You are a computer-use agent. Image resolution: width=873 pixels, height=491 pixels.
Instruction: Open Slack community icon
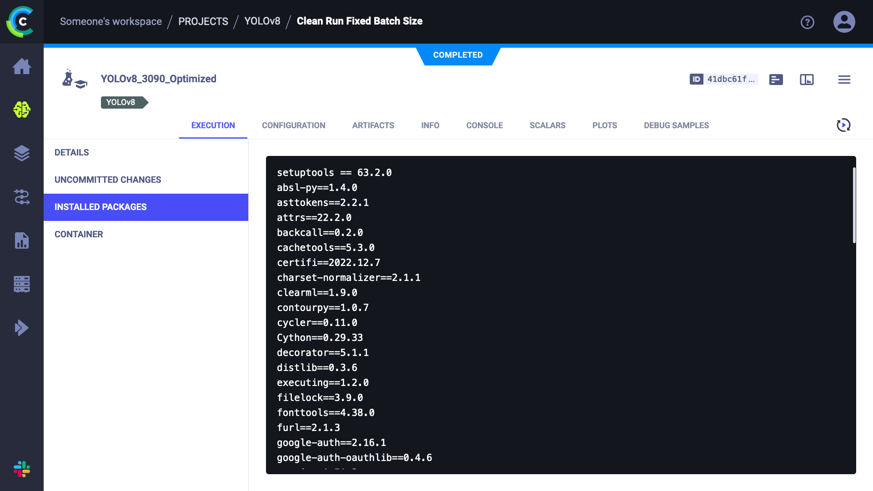click(22, 469)
